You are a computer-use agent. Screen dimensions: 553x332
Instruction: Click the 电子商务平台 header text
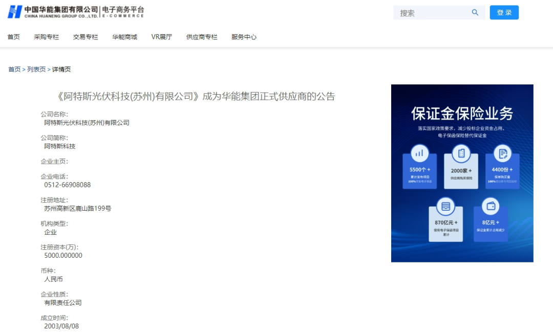tap(123, 10)
